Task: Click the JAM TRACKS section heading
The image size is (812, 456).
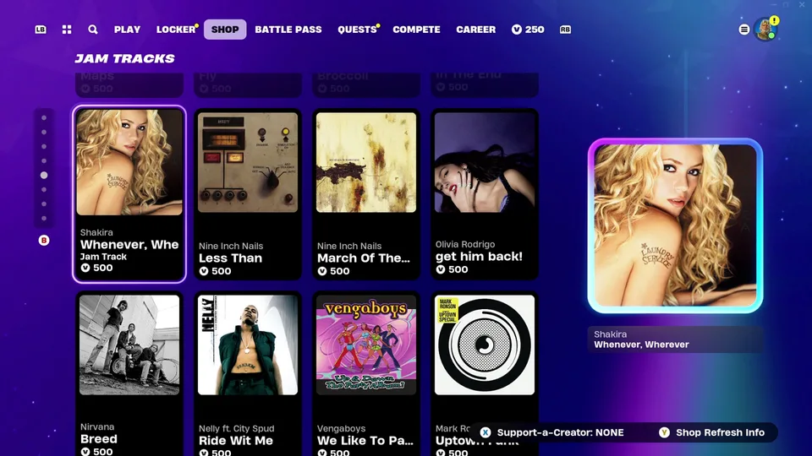Action: point(125,58)
